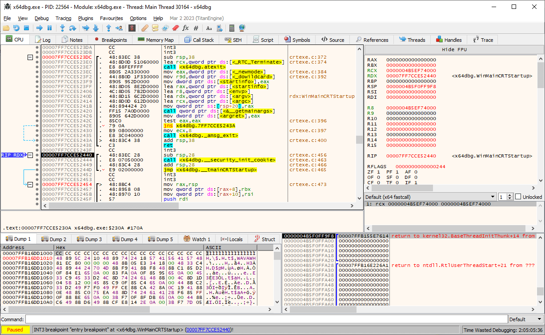Increase the arguments count with the stepper

point(509,195)
